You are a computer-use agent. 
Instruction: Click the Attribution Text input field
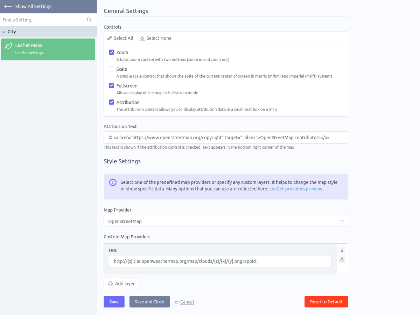(x=226, y=138)
